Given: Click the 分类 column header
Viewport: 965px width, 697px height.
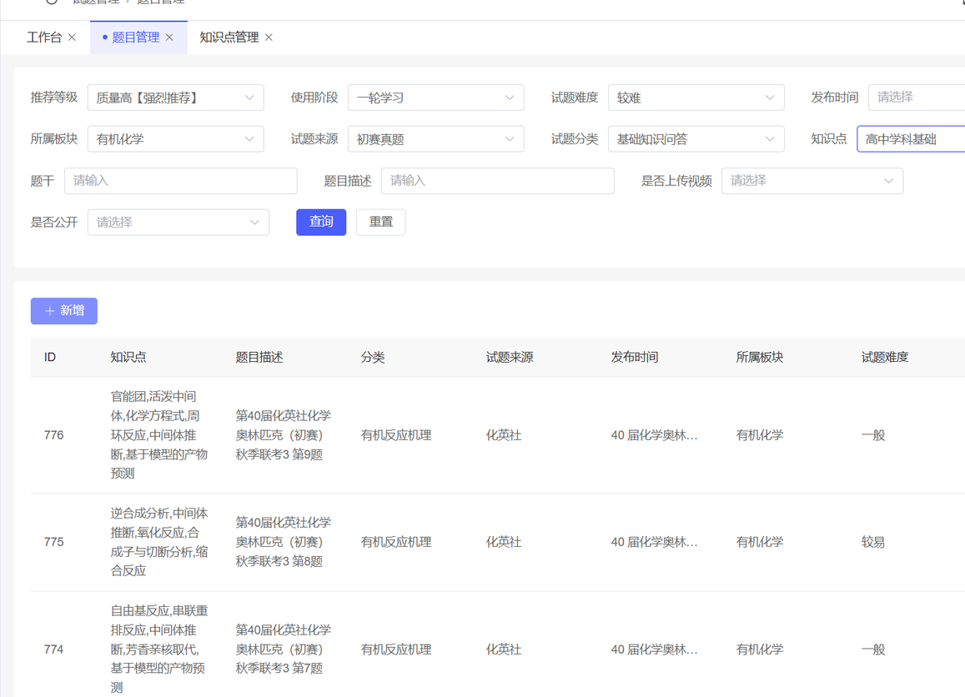Looking at the screenshot, I should [x=372, y=358].
